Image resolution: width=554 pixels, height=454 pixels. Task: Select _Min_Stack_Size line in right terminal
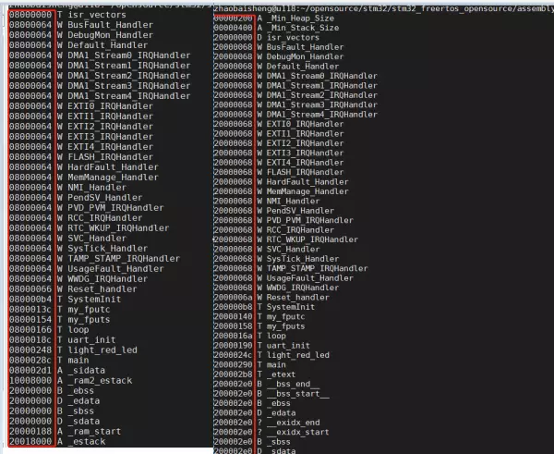click(276, 28)
